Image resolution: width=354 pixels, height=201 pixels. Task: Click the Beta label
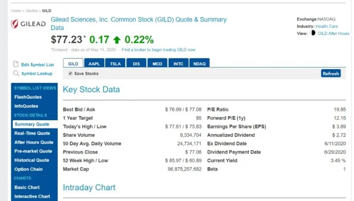212,169
